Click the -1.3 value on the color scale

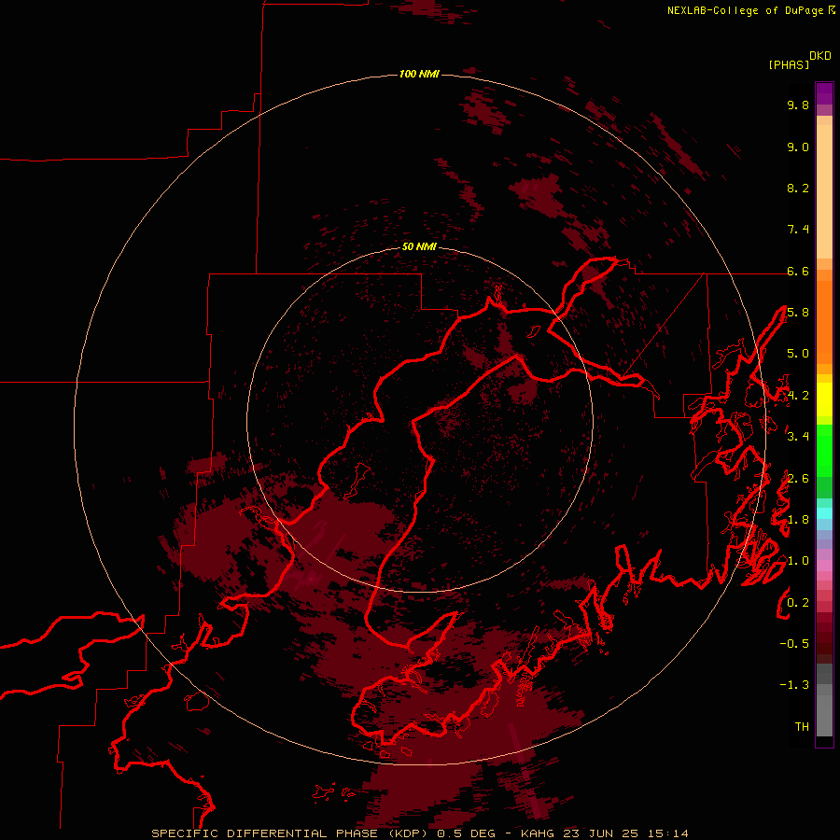pos(794,685)
